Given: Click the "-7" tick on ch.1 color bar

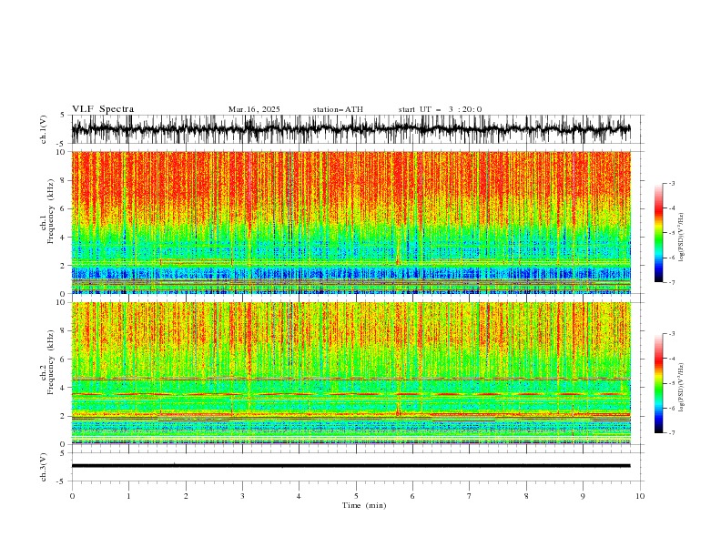Looking at the screenshot, I should coord(671,282).
